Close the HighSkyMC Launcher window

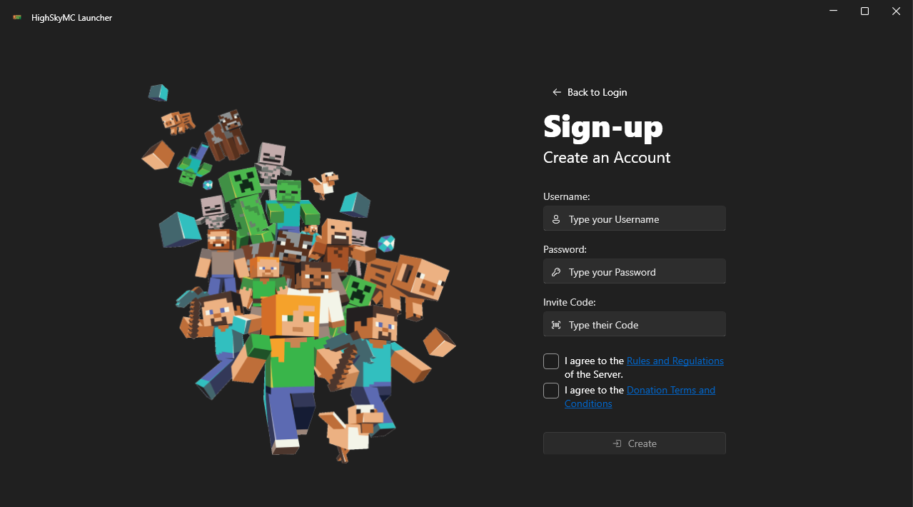coord(896,11)
